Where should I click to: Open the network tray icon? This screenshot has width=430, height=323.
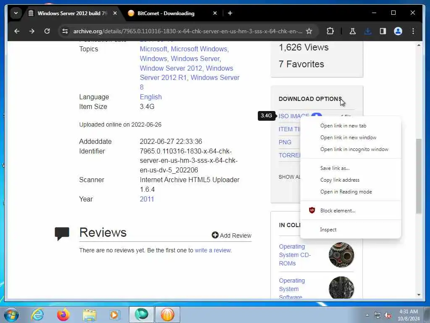[x=378, y=315]
